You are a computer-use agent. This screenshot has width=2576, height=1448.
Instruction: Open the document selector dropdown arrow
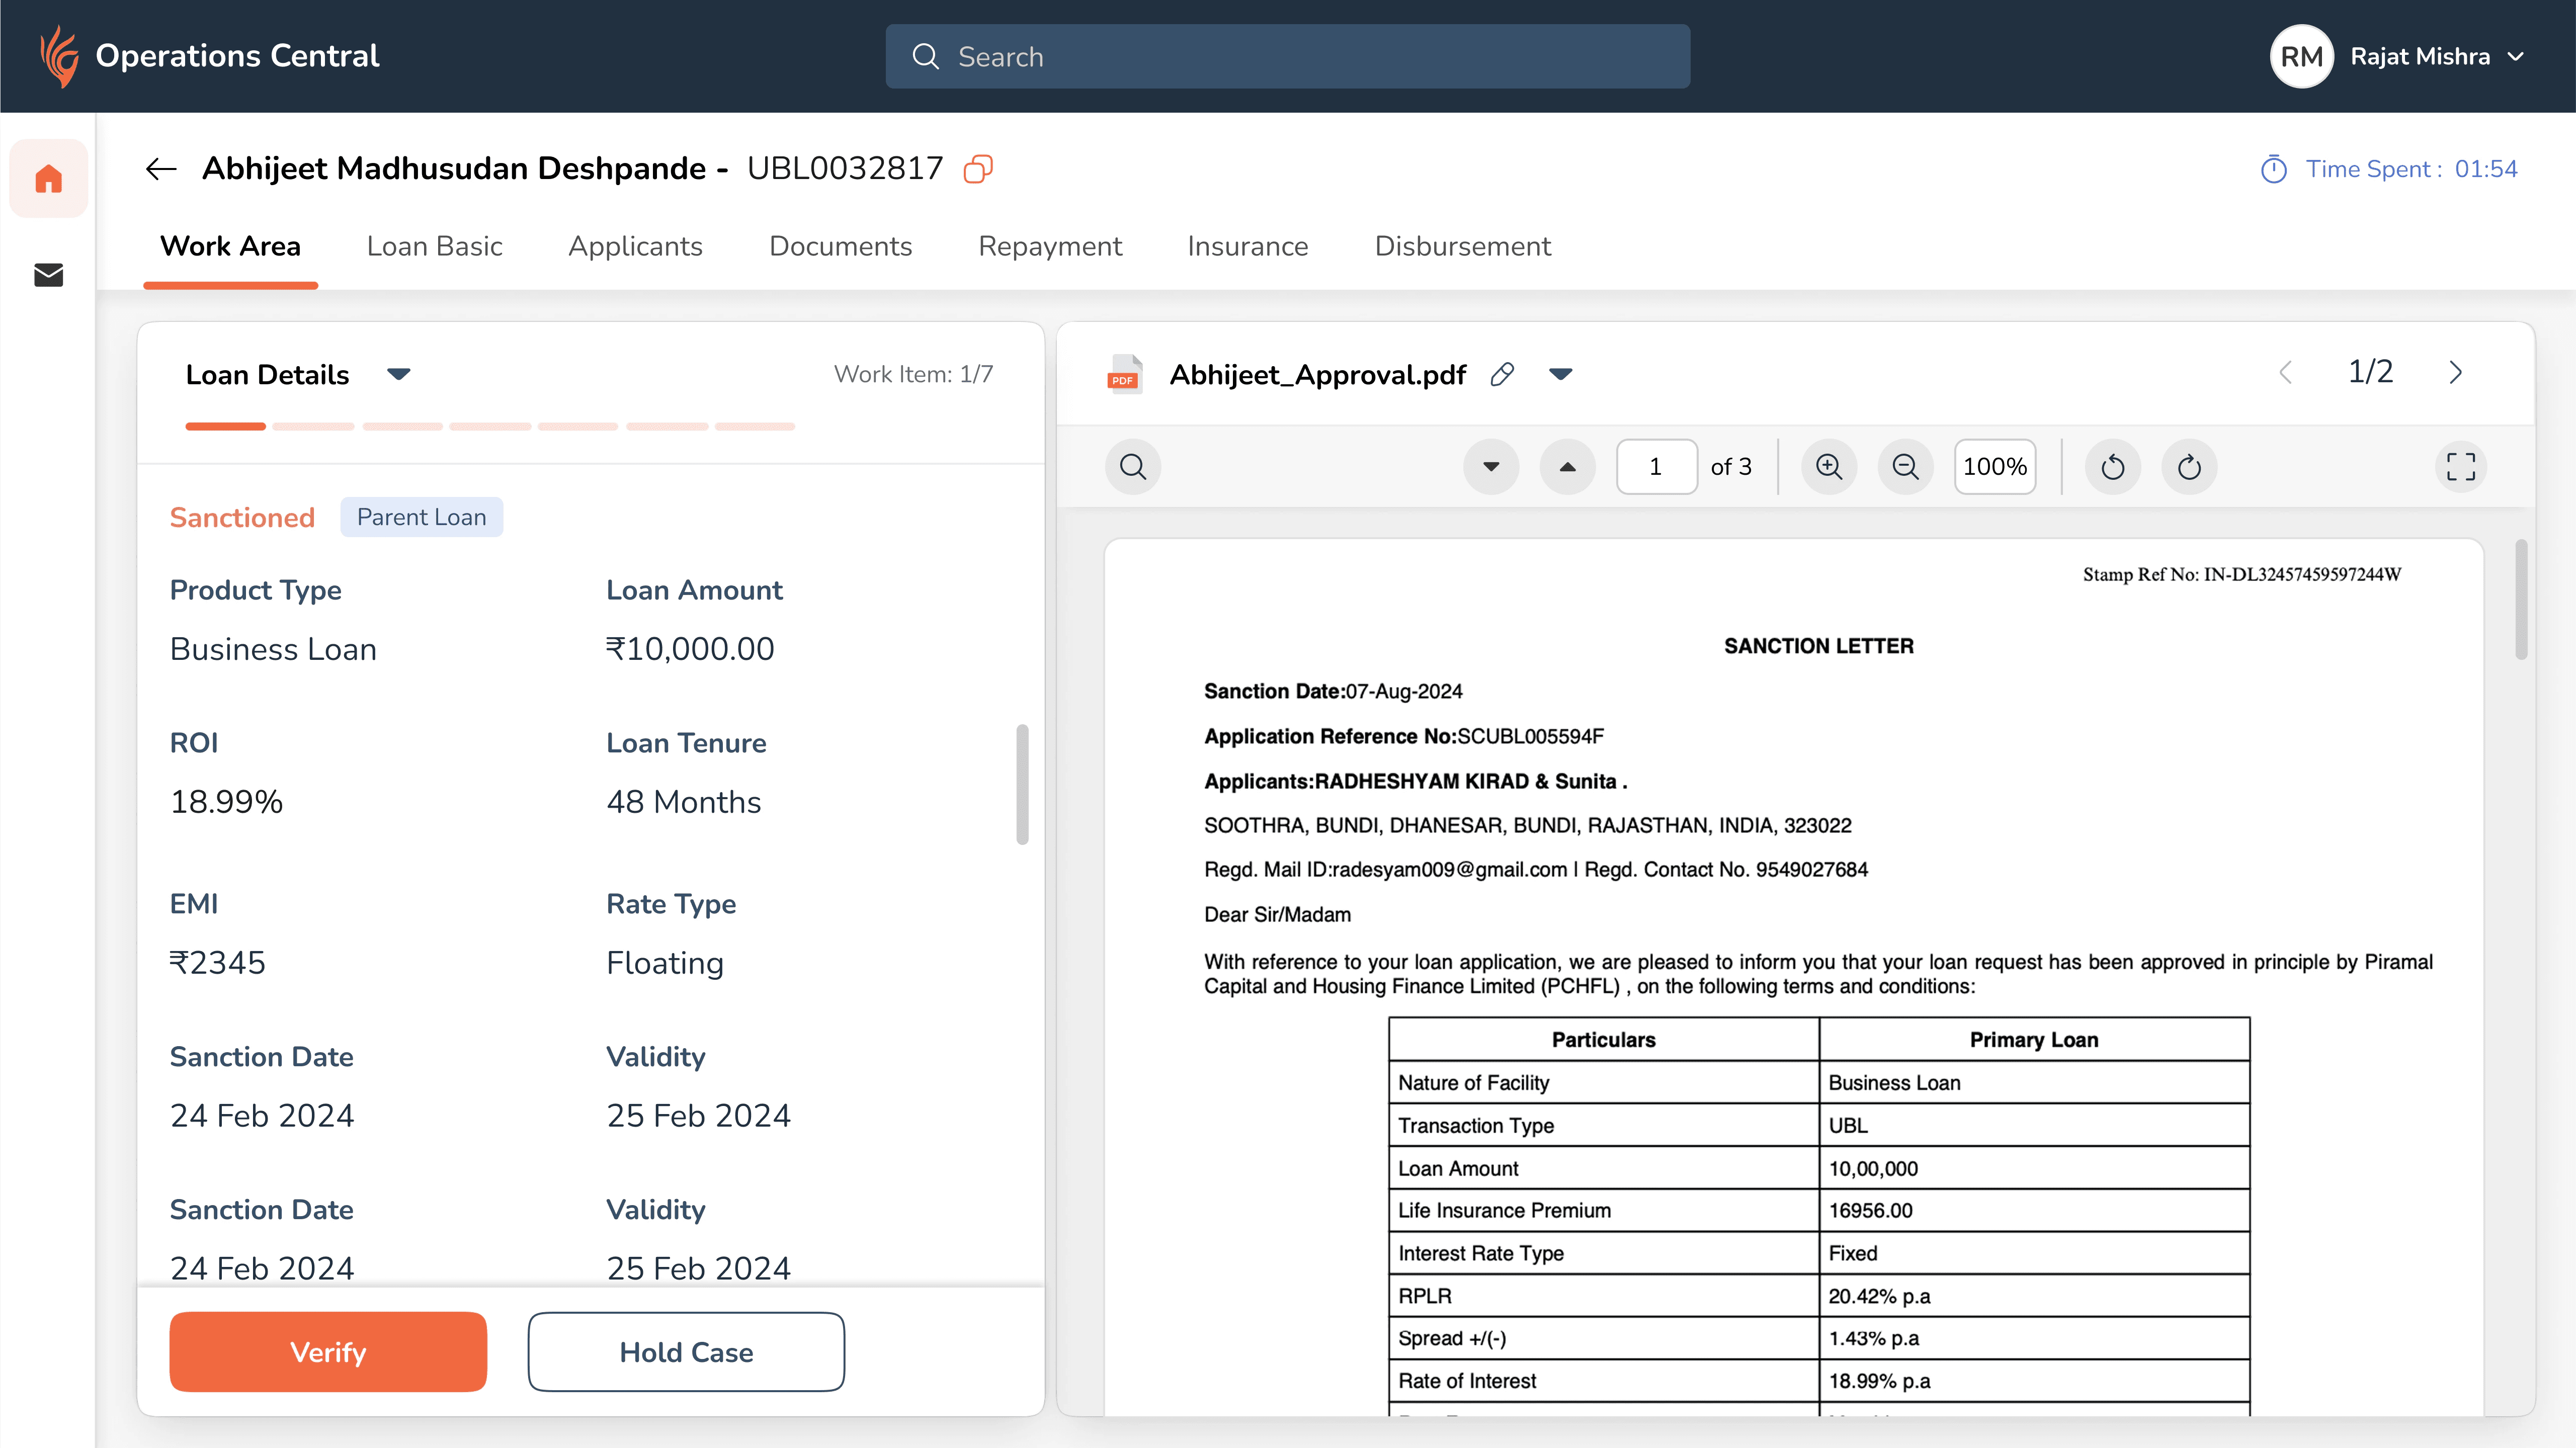(x=1560, y=374)
